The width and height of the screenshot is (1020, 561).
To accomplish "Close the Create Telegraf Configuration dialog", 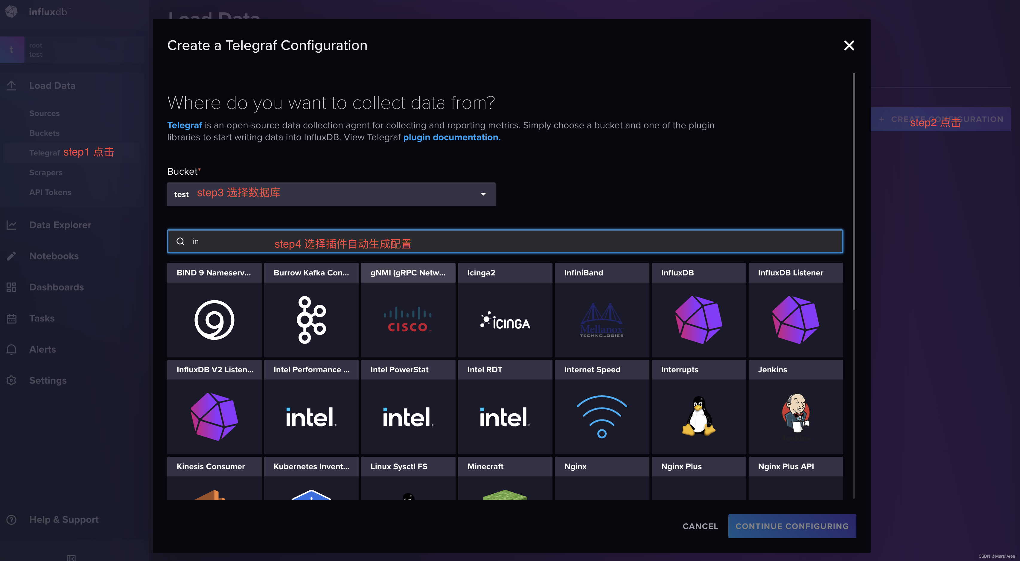I will pyautogui.click(x=849, y=45).
